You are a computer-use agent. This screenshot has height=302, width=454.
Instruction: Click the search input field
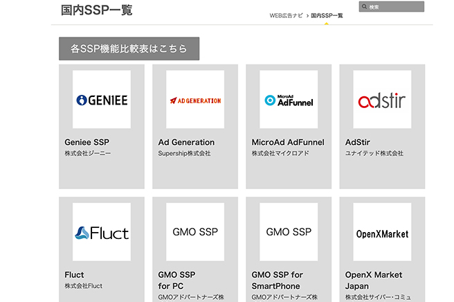point(392,7)
